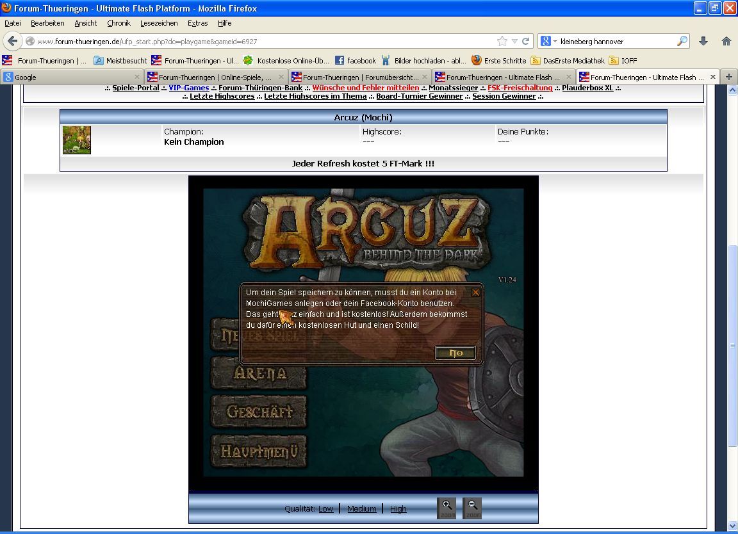738x534 pixels.
Task: Click the VIP-Games link
Action: (189, 88)
